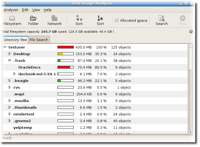Viewport: 200px width, 147px height.
Task: Click the .beagle green usage bar
Action: (66, 81)
